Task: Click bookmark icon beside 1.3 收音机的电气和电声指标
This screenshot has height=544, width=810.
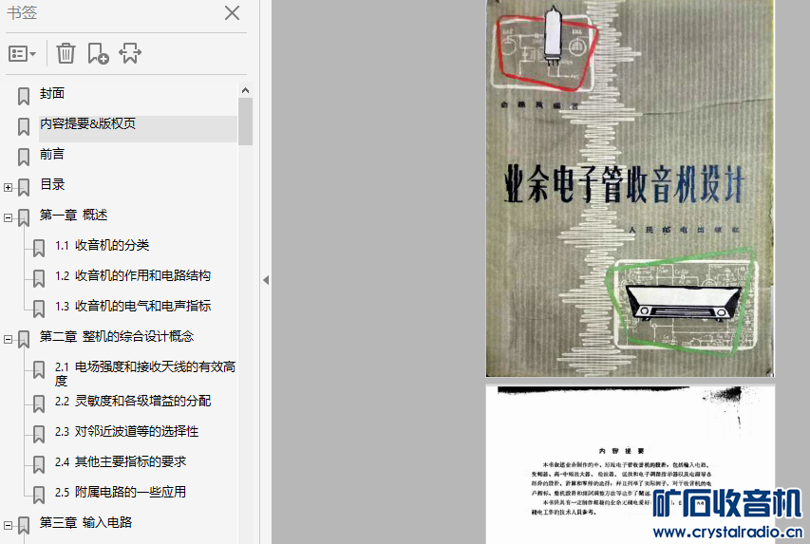Action: [39, 309]
